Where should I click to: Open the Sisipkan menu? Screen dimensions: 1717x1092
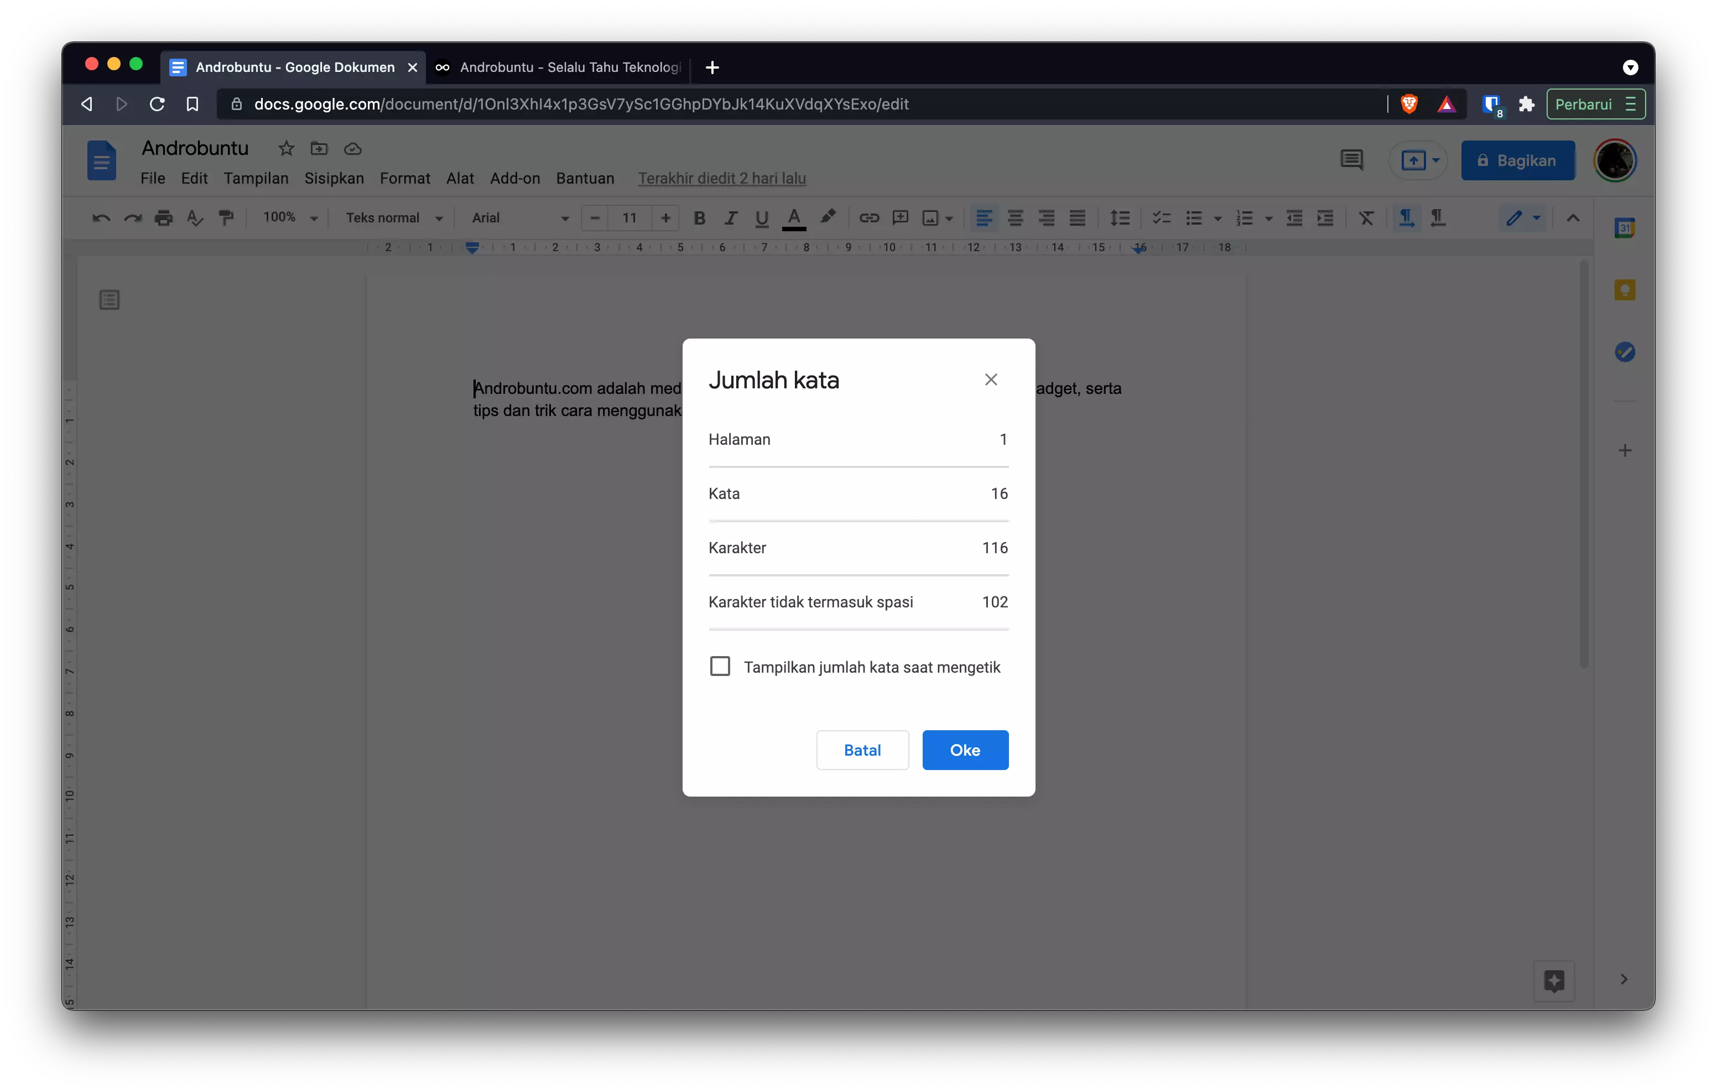334,178
